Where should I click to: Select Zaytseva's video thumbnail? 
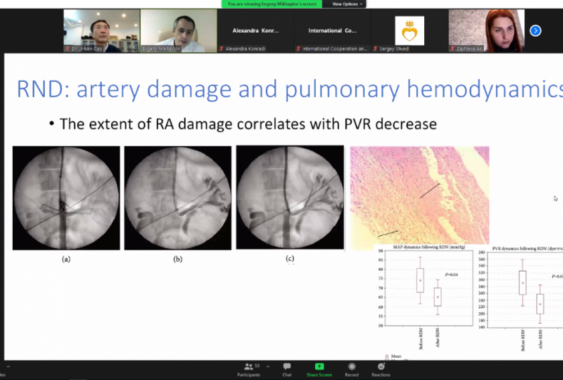tap(486, 30)
